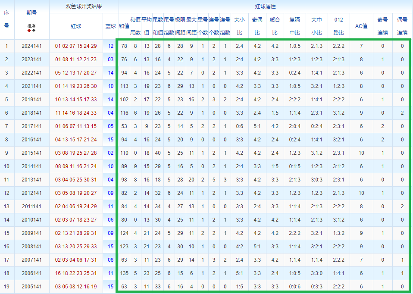This screenshot has width=413, height=294.
Task: Click 大中小比 value 3:3:0 in row 2006141
Action: (316, 273)
